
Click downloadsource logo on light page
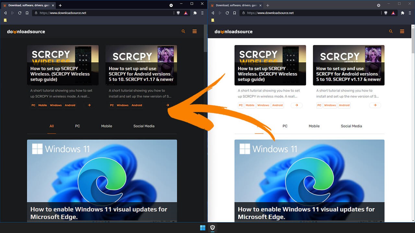[233, 32]
